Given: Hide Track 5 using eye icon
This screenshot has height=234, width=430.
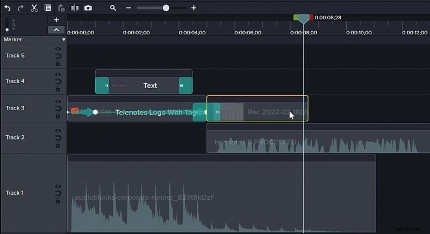Looking at the screenshot, I should [x=58, y=49].
